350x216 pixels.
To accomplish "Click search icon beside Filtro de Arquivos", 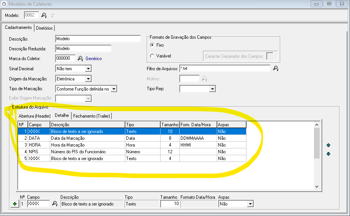I will point(276,69).
